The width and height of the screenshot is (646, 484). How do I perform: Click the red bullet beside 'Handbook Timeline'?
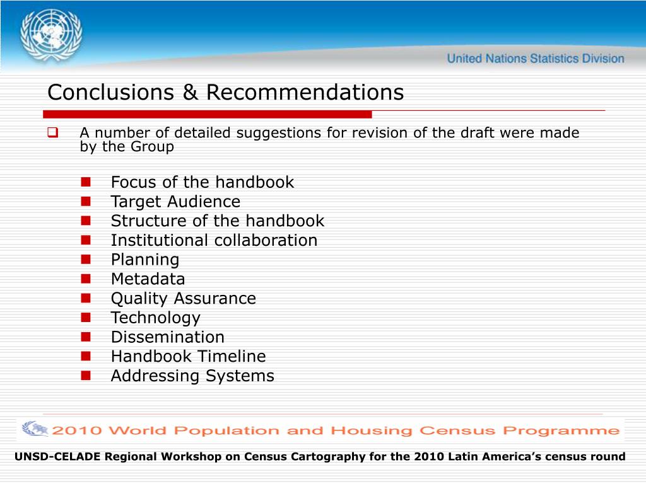pyautogui.click(x=86, y=356)
